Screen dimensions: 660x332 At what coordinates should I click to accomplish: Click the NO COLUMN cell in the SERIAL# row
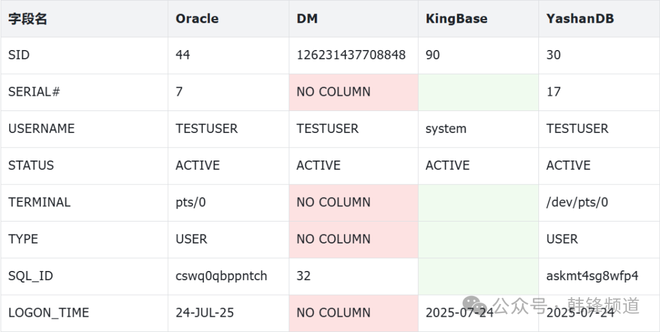coord(334,92)
